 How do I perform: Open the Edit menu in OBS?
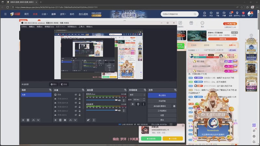coord(32,27)
